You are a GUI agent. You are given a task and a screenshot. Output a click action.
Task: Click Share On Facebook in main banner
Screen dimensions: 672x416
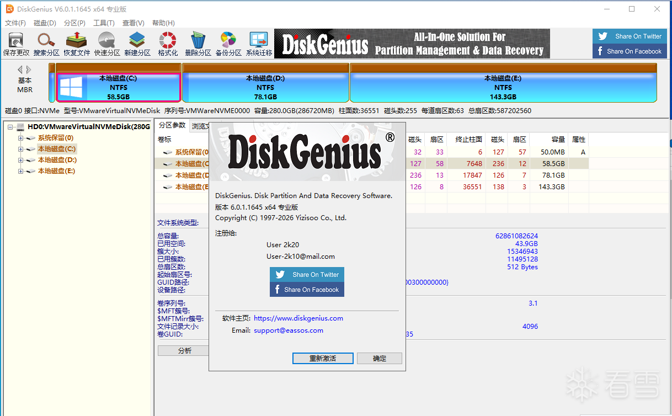(630, 51)
